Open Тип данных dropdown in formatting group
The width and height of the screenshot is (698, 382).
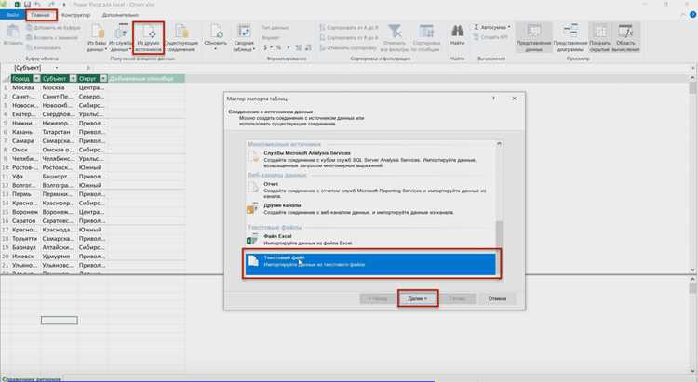(x=275, y=28)
